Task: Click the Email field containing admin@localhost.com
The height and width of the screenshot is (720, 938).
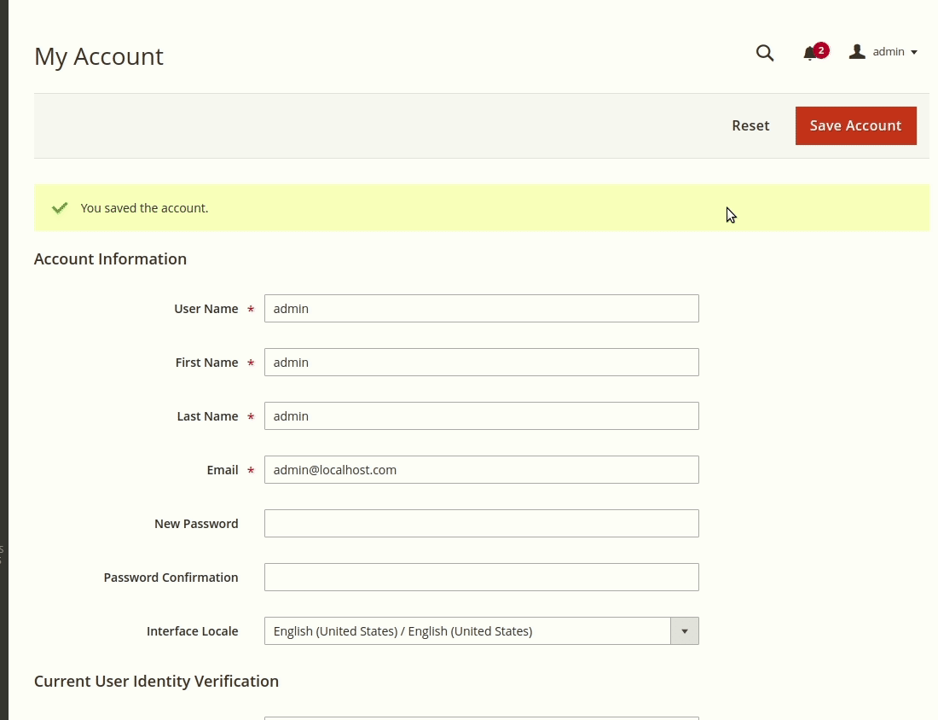Action: (x=481, y=469)
